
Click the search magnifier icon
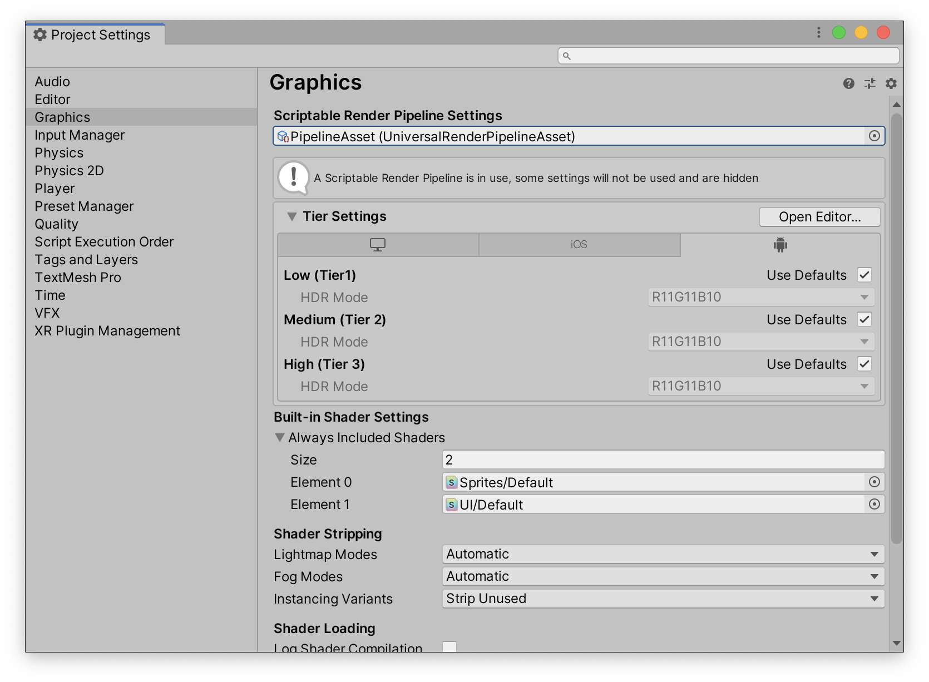(567, 56)
